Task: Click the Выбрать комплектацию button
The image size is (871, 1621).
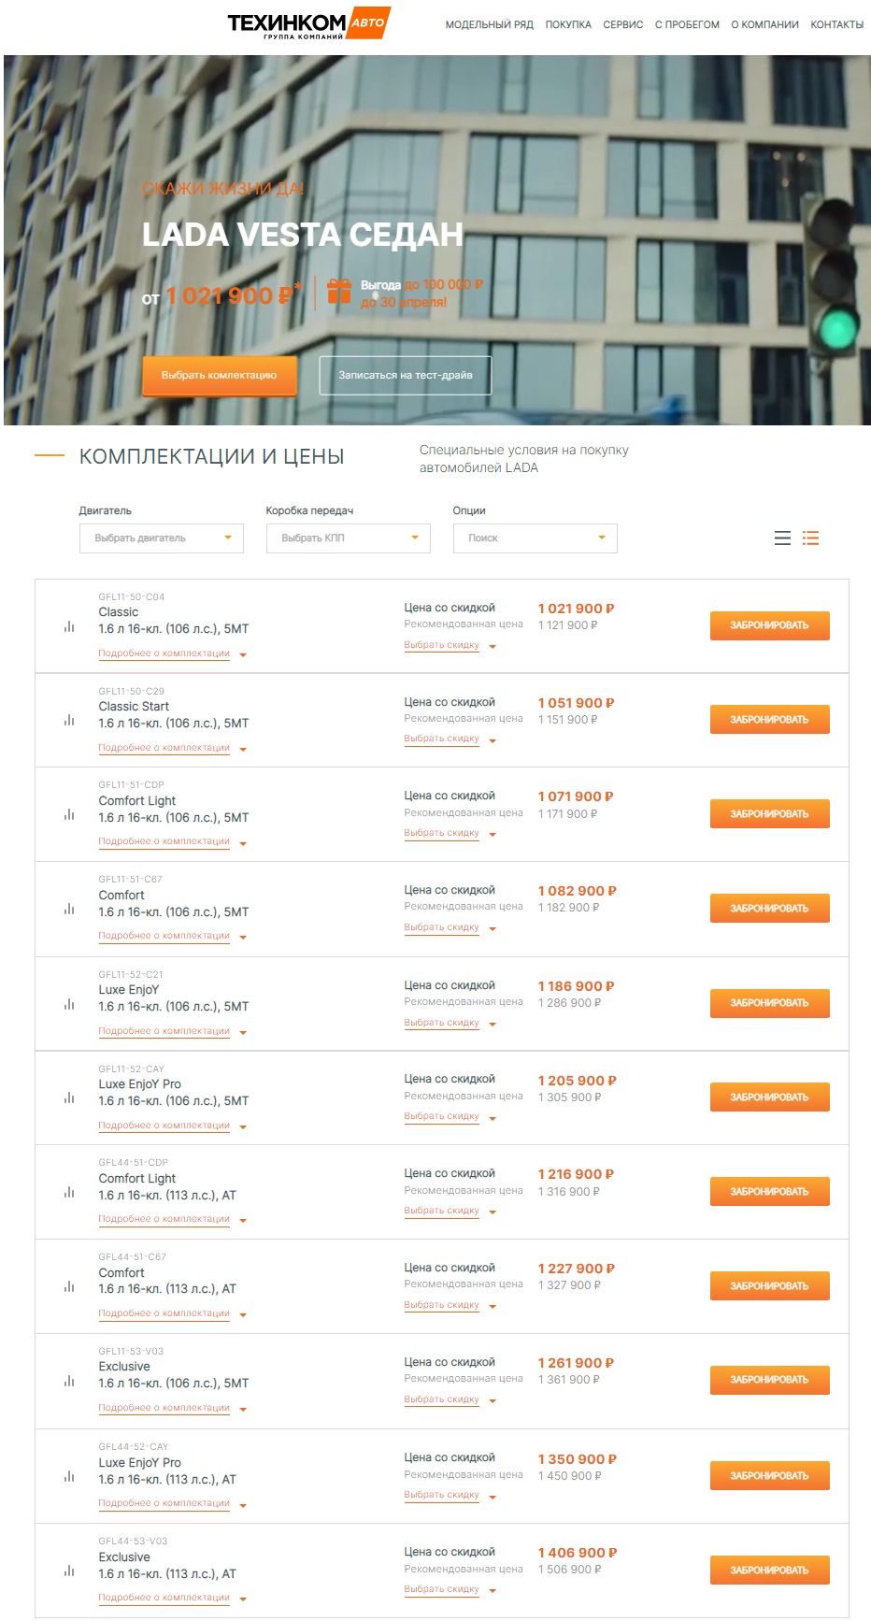Action: pos(220,375)
